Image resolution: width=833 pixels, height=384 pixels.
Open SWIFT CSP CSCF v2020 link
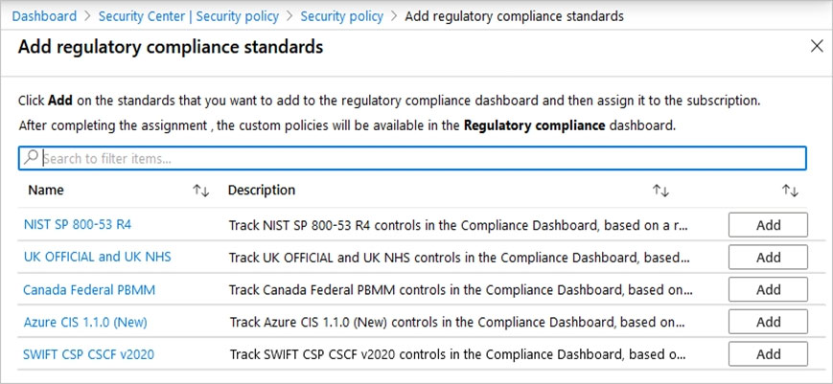[89, 354]
